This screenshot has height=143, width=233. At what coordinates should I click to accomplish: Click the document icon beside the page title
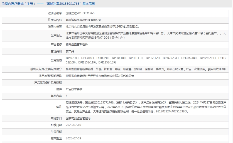[3, 4]
